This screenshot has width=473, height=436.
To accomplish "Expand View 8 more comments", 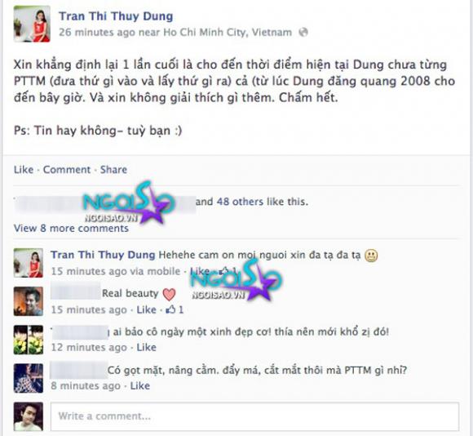I will point(71,228).
